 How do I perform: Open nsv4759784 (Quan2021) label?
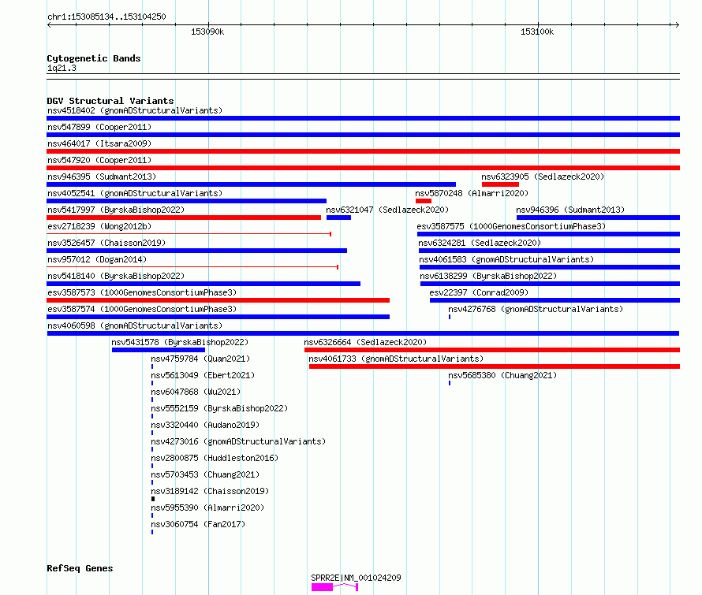tap(200, 359)
